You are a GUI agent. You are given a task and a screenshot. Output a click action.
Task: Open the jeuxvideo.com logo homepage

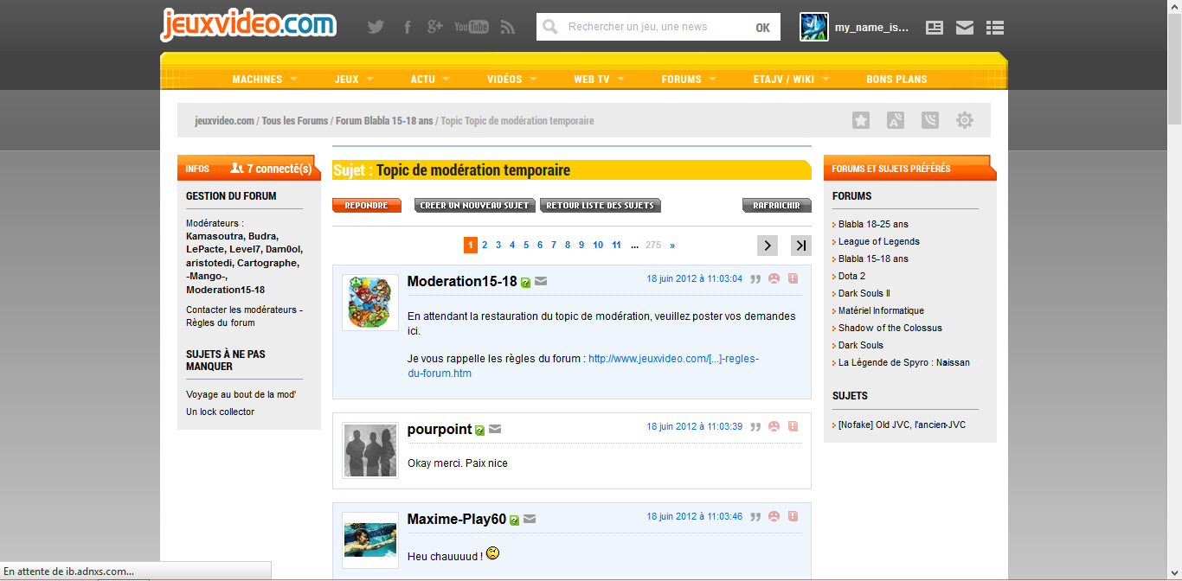[x=248, y=24]
